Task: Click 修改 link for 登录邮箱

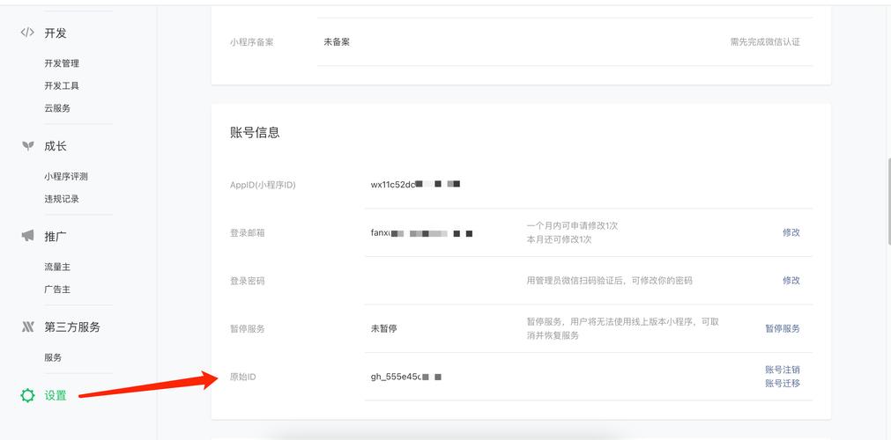Action: (x=791, y=232)
